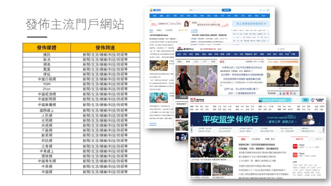Click the Tencent search input field

tap(205, 10)
